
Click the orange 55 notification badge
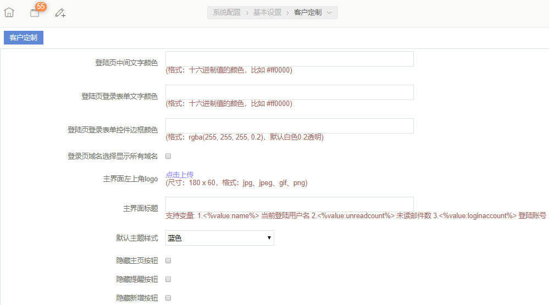tap(41, 7)
